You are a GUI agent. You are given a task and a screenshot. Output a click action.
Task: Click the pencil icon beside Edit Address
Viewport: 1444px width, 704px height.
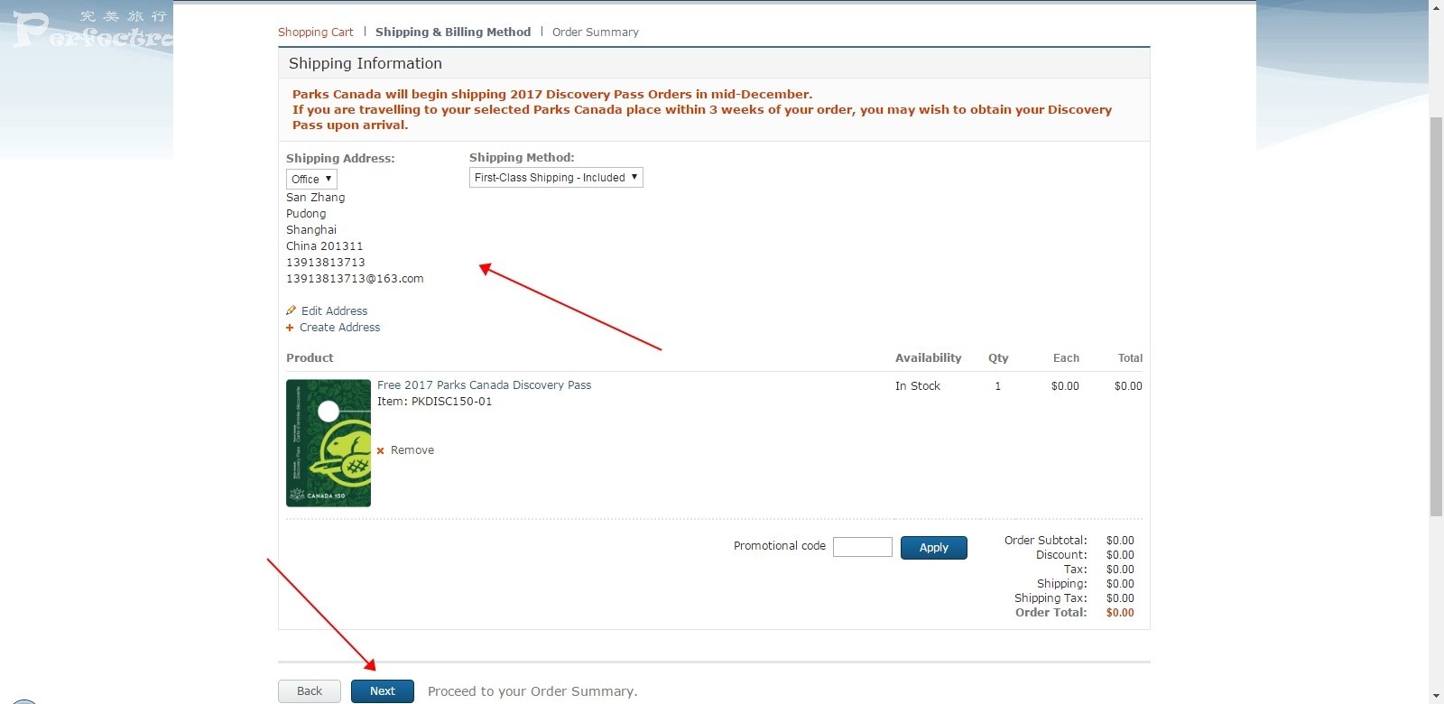[291, 310]
